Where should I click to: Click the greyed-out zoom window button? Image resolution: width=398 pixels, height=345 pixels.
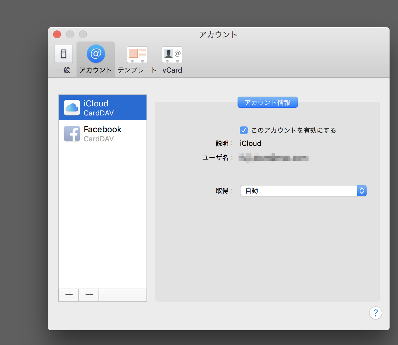tap(83, 34)
